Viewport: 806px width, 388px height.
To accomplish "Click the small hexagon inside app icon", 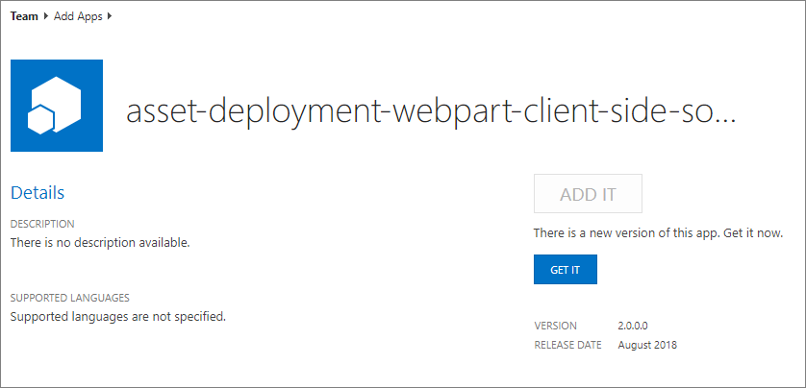I will pos(42,119).
